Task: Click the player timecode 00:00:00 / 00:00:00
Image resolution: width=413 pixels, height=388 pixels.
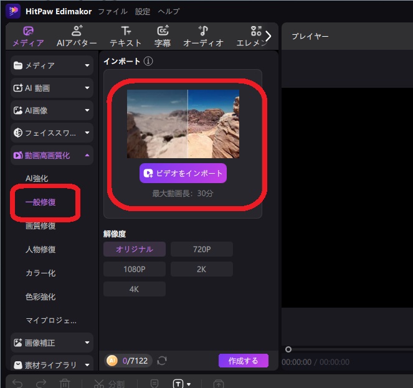Action: pos(316,362)
